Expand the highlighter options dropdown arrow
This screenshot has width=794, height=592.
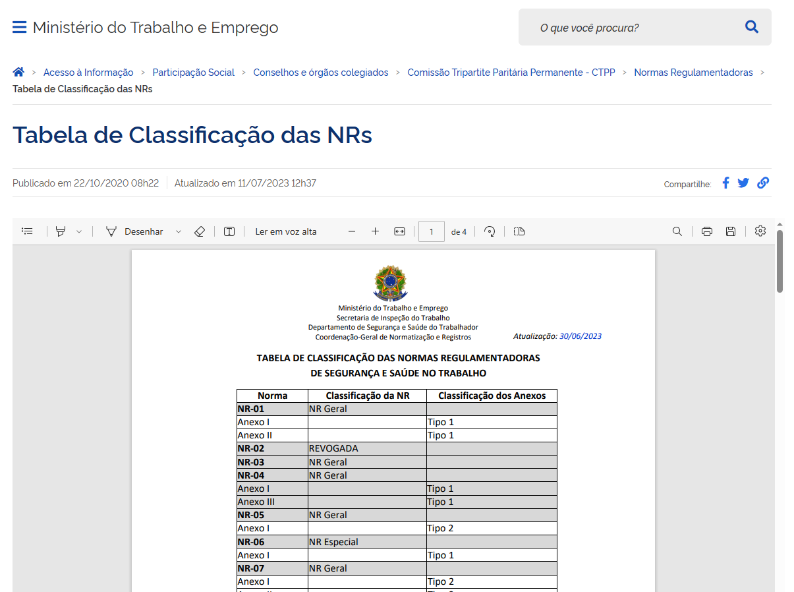pyautogui.click(x=79, y=231)
